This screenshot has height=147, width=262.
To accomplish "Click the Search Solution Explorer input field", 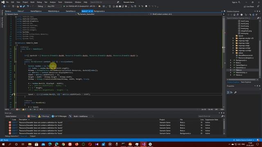I will coord(242,18).
